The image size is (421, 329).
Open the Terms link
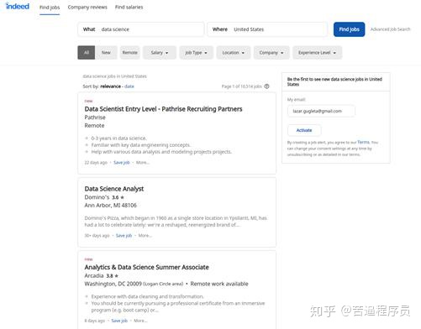click(x=363, y=142)
